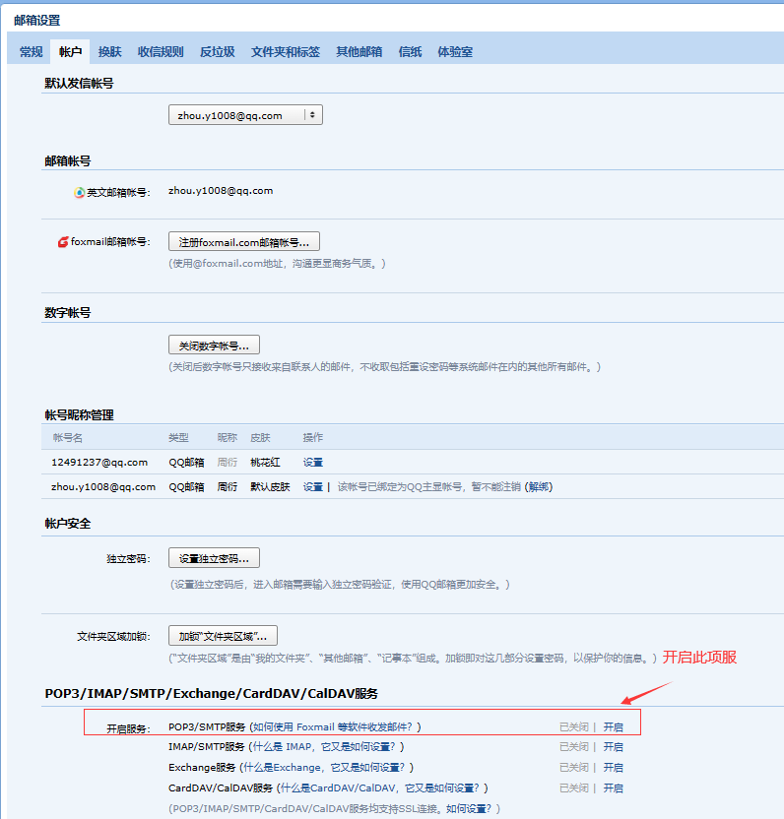The height and width of the screenshot is (819, 784).
Task: Open the 体验室 tab
Action: pos(455,52)
